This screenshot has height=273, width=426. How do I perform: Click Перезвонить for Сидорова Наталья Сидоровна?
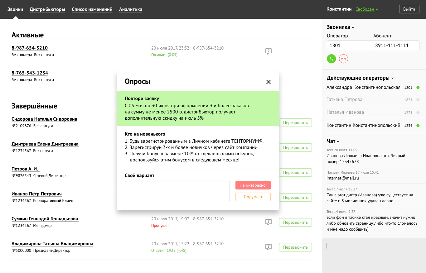(x=295, y=122)
